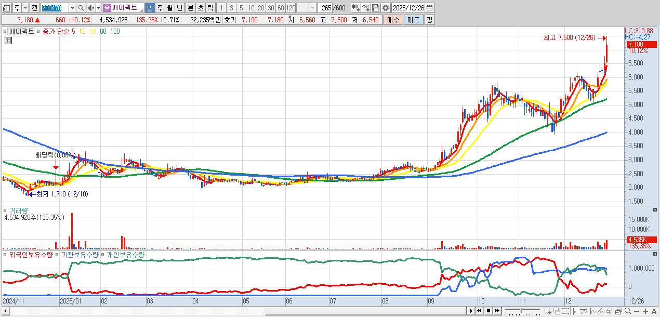Select the 월 monthly period toggle
This screenshot has height=317, width=660.
tap(169, 8)
